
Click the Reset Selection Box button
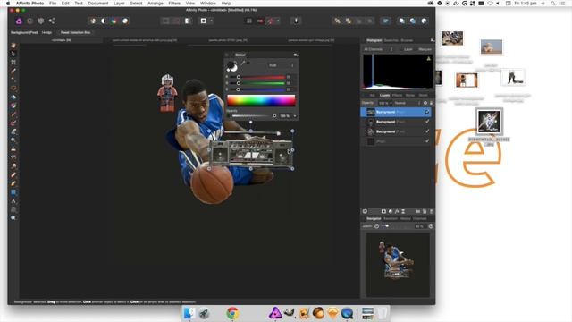(75, 32)
